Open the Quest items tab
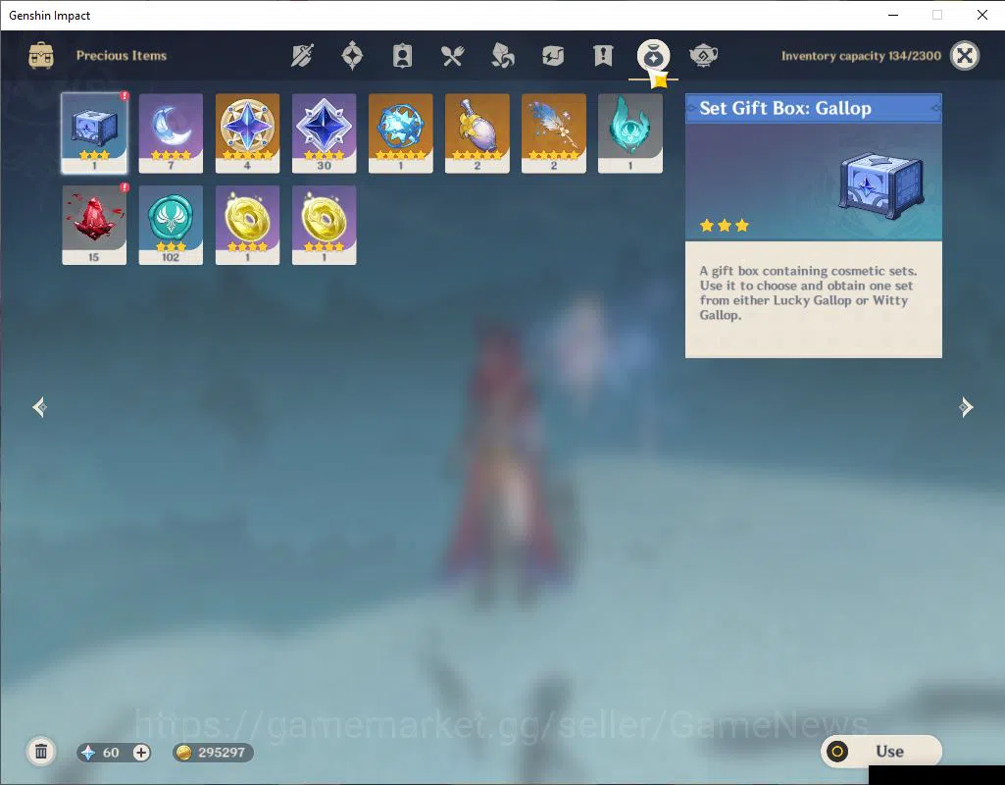This screenshot has width=1005, height=785. tap(602, 56)
